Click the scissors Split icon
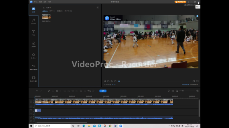 (53, 91)
